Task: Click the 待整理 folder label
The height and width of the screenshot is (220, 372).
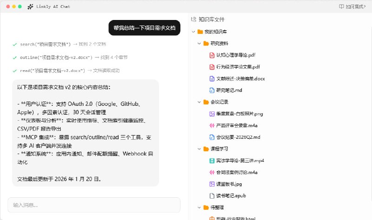Action: pos(217,207)
